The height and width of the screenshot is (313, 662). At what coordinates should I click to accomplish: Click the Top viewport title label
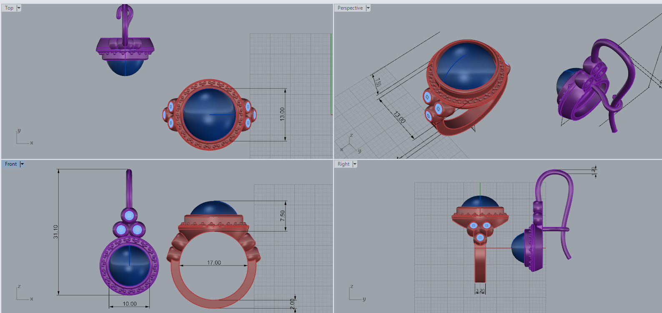(9, 8)
